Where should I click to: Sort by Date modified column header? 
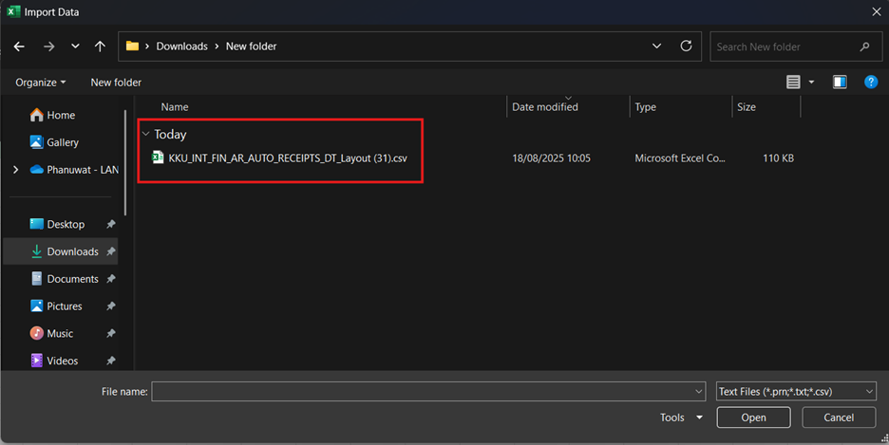545,107
